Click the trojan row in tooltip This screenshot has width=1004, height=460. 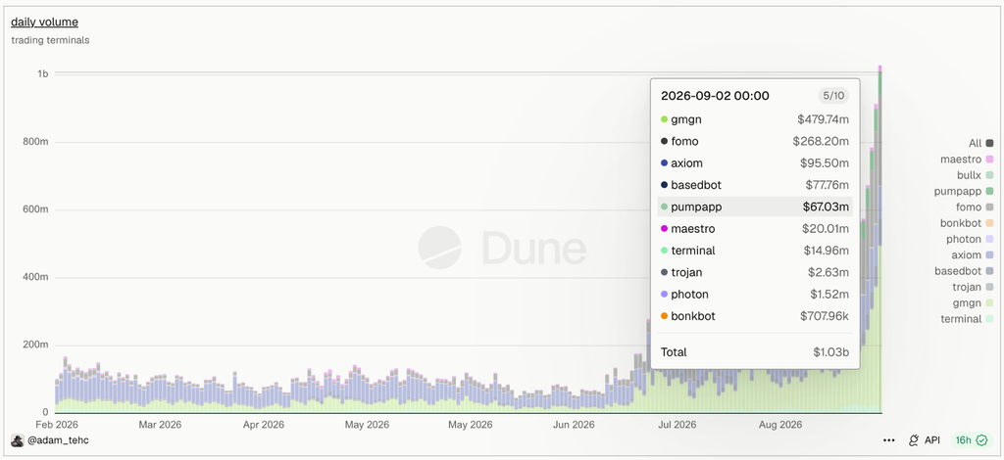tap(755, 273)
